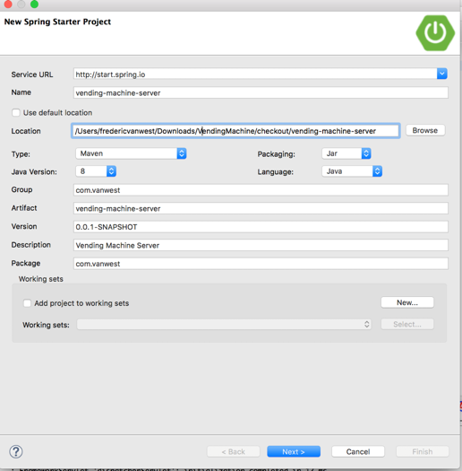
Task: Click the help question mark icon
Action: [x=16, y=451]
